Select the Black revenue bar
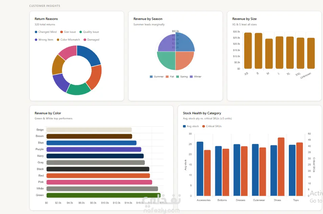The image size is (323, 214). click(98, 169)
